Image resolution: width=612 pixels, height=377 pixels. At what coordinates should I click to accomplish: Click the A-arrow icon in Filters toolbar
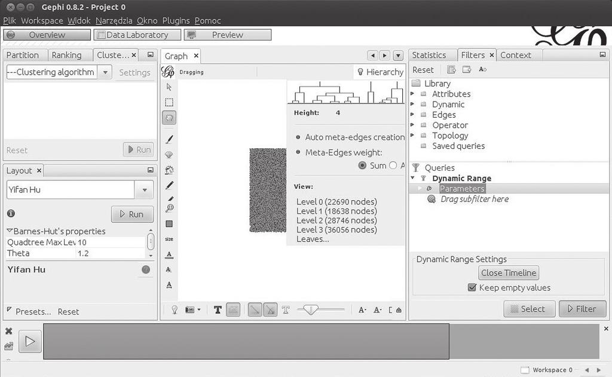483,69
